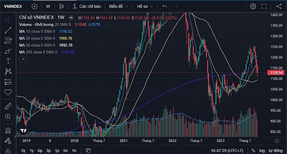Toggle lock drawing mode with pencil-lock icon
This screenshot has height=154, width=287.
(x=8, y=141)
